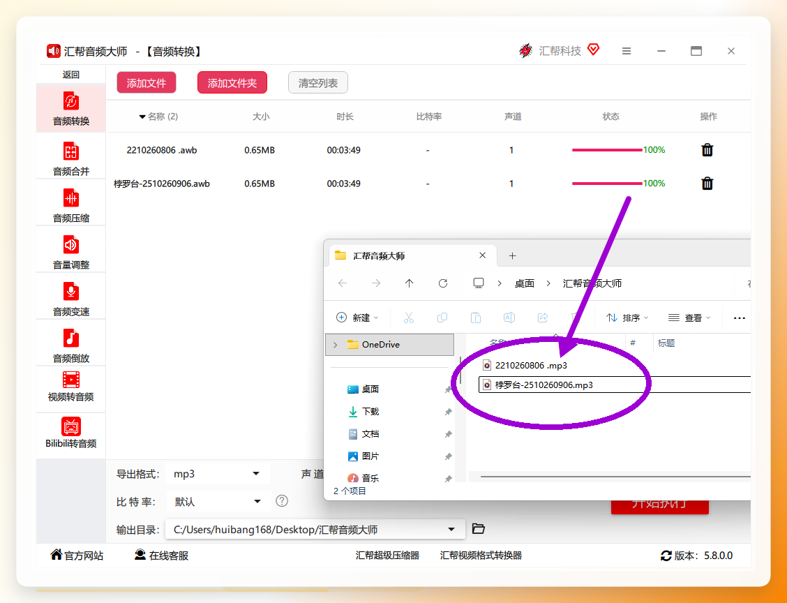Go up one folder in Explorer
Screen dimensions: 787x603
[x=409, y=283]
